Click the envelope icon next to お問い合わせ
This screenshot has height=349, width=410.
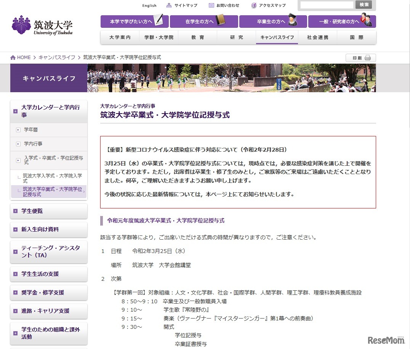point(211,5)
